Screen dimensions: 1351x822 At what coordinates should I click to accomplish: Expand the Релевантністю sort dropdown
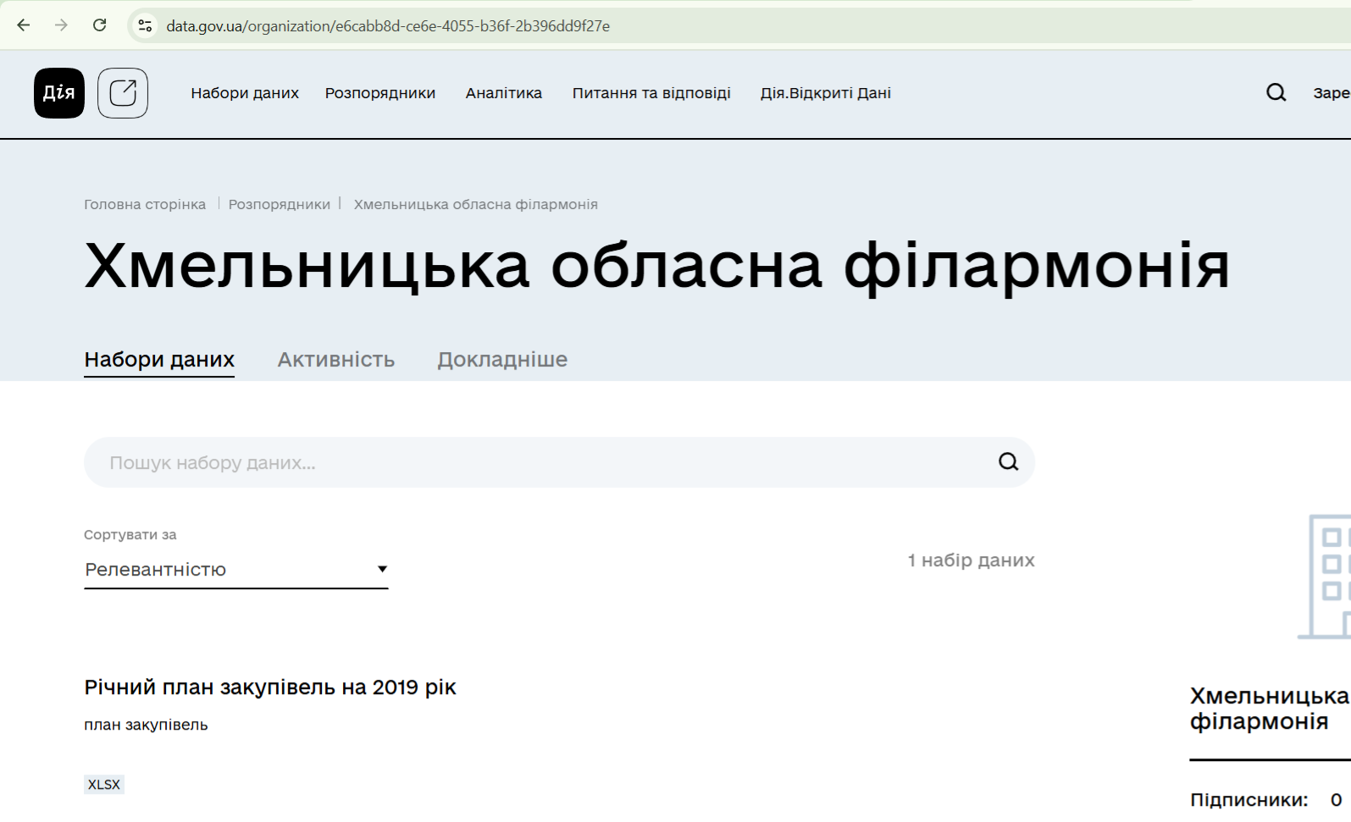[236, 570]
